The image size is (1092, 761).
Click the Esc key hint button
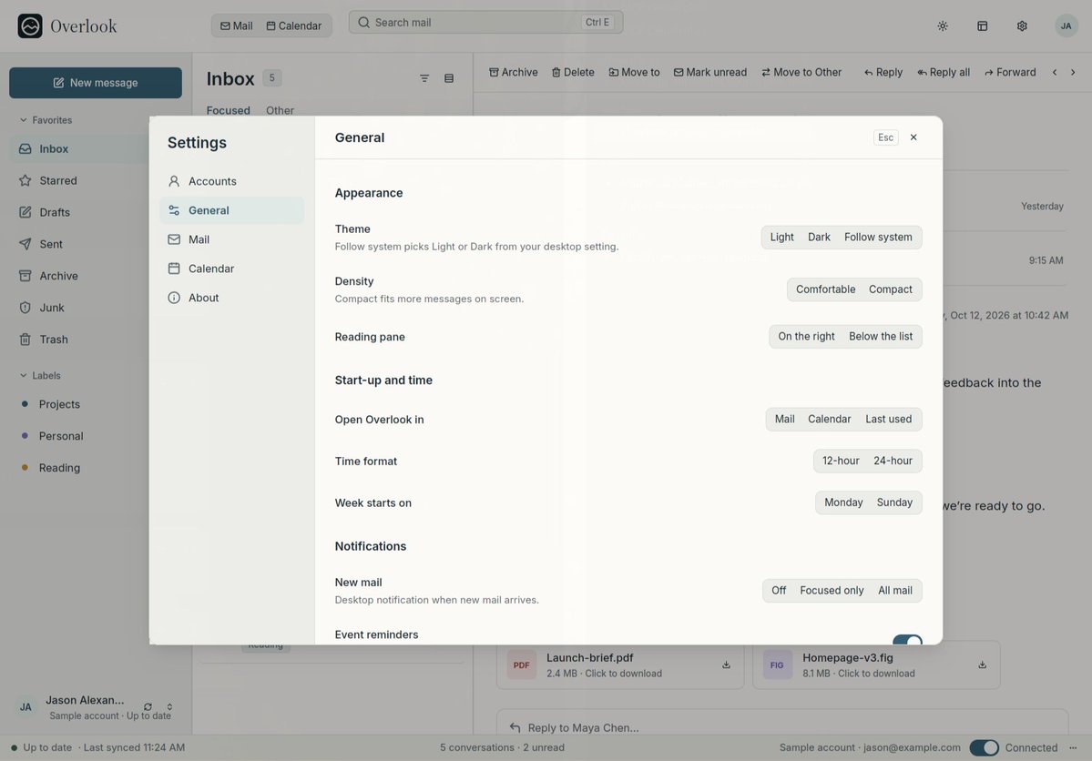point(885,137)
